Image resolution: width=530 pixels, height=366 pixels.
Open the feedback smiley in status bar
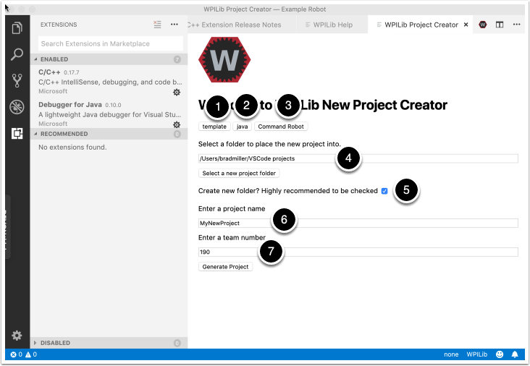point(500,354)
